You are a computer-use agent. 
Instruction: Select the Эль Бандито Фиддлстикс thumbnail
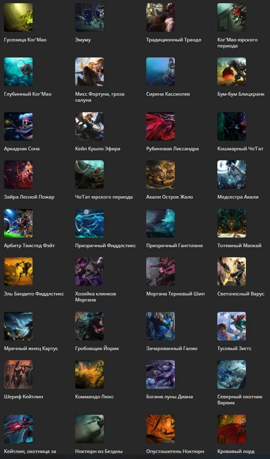[x=18, y=271]
